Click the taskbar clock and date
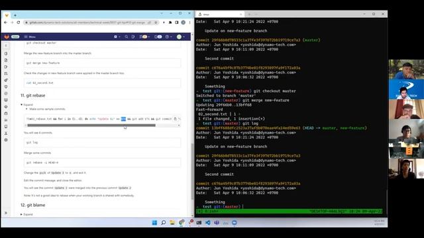424x238 pixels. [379, 223]
